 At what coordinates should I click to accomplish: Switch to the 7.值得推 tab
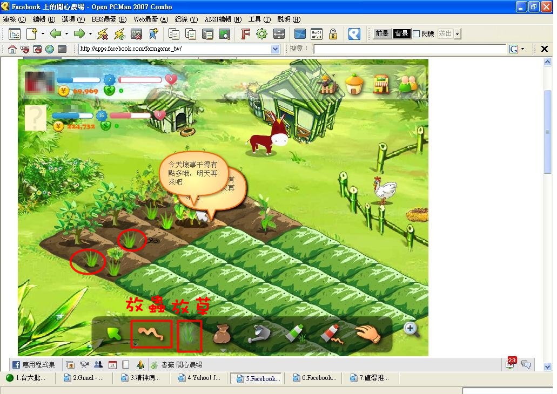click(x=370, y=378)
